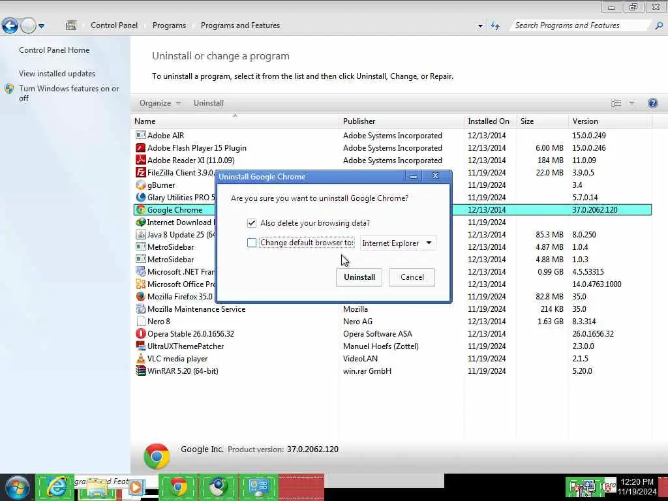Click the Java 8 Update icon
Screen dimensions: 668x501
coord(141,234)
